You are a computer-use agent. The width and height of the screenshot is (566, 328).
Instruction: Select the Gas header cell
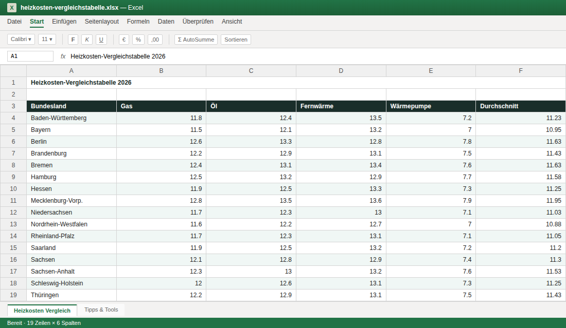pyautogui.click(x=162, y=106)
